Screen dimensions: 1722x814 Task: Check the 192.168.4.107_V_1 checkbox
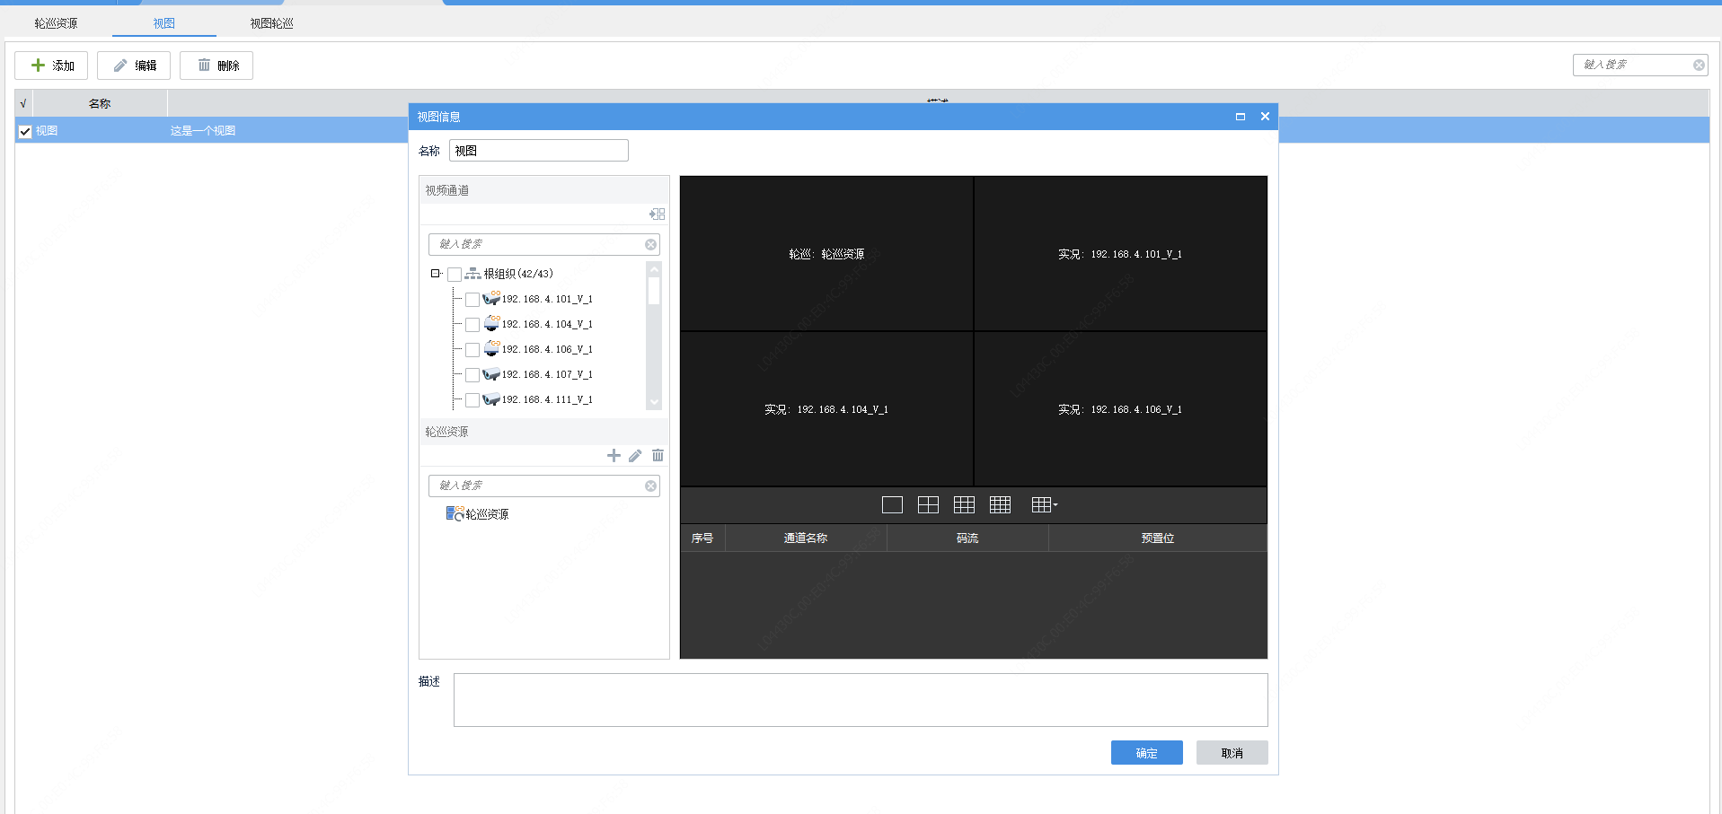tap(472, 375)
